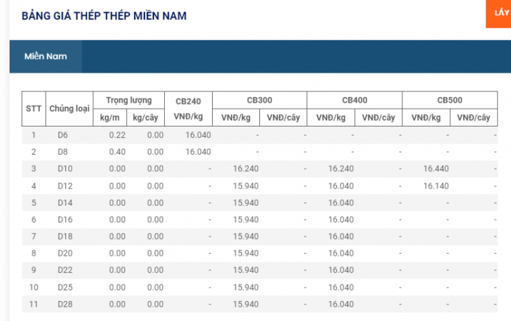This screenshot has width=511, height=321.
Task: Click row number 5 in STT column
Action: click(x=34, y=203)
